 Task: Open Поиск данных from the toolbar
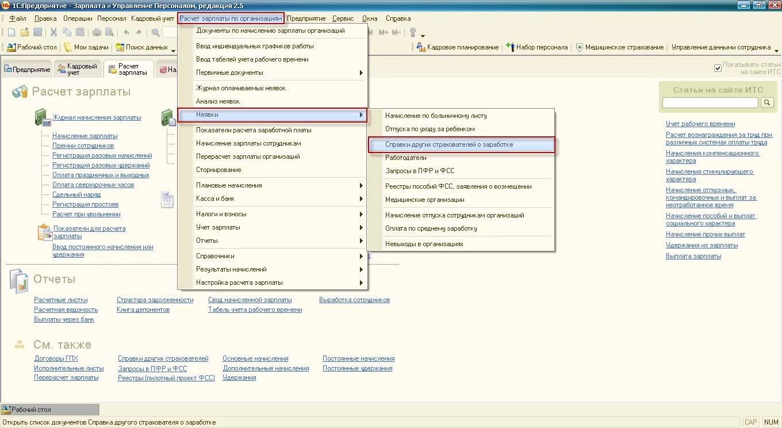click(x=141, y=47)
